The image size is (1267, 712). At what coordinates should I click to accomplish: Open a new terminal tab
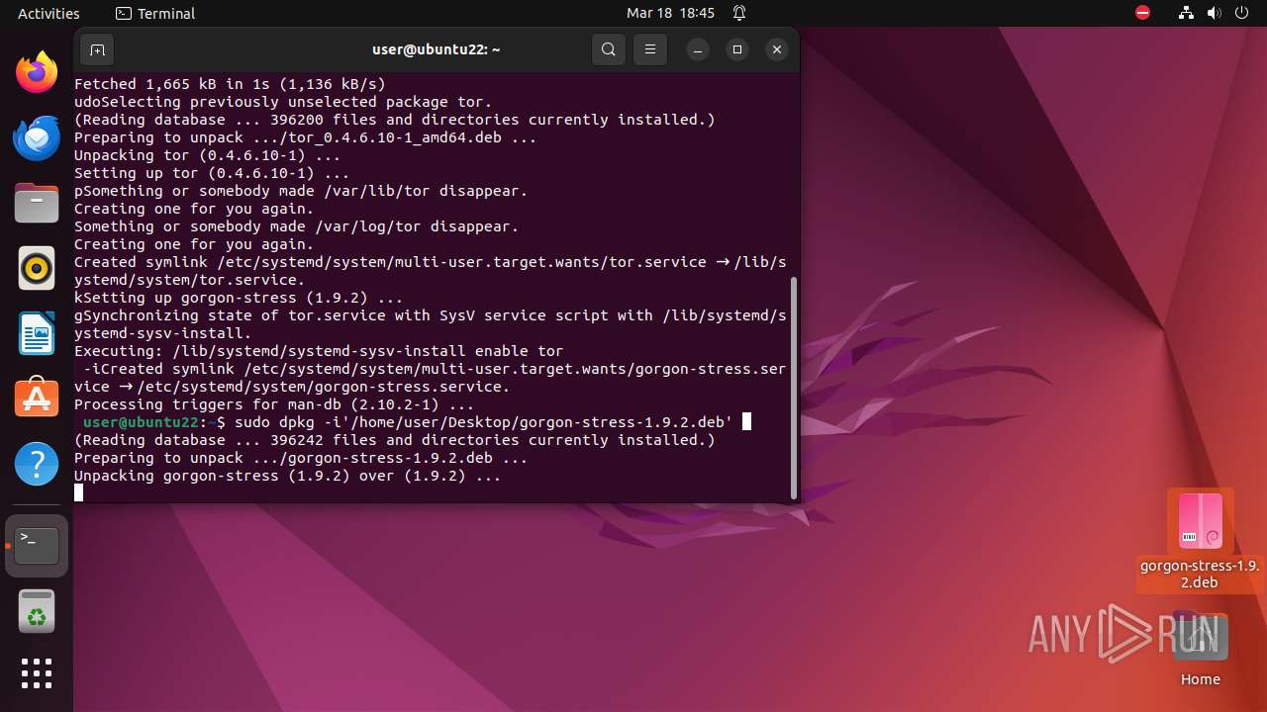(x=96, y=49)
